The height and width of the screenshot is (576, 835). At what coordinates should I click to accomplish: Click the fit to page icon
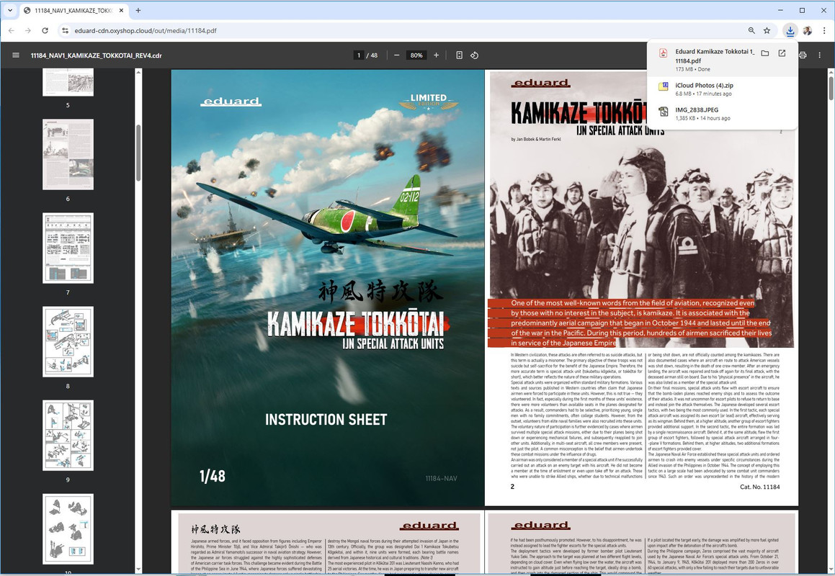coord(459,55)
